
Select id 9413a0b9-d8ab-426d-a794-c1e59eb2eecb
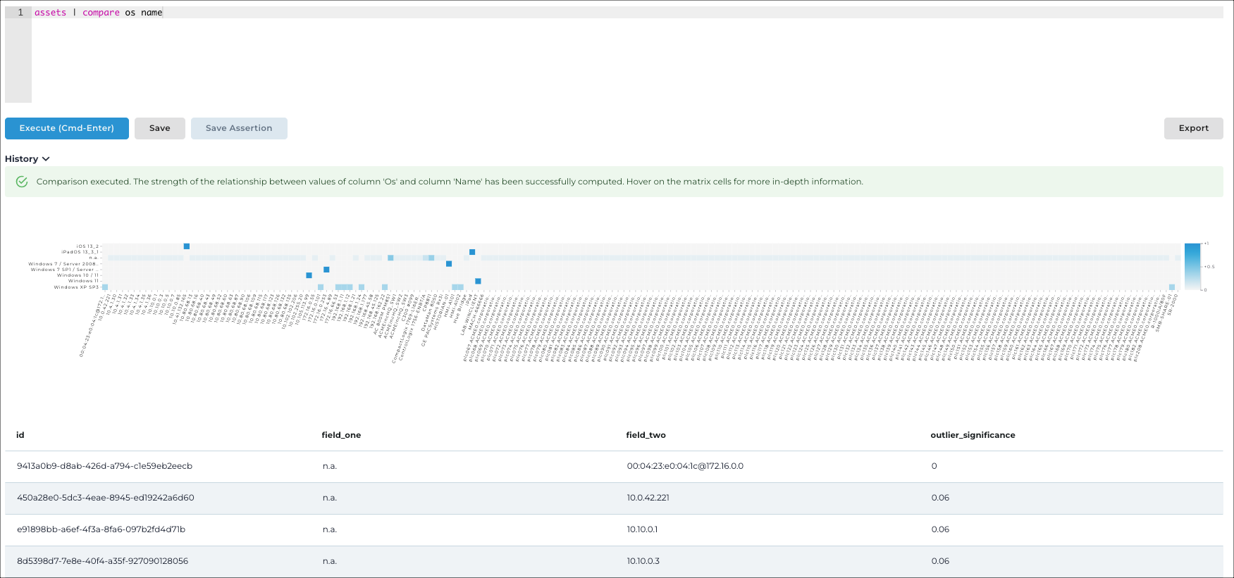(104, 466)
